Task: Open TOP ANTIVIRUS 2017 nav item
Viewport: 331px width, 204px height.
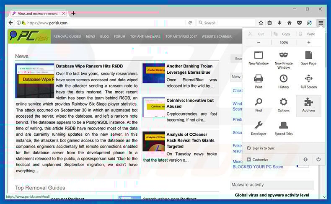Action: [181, 36]
